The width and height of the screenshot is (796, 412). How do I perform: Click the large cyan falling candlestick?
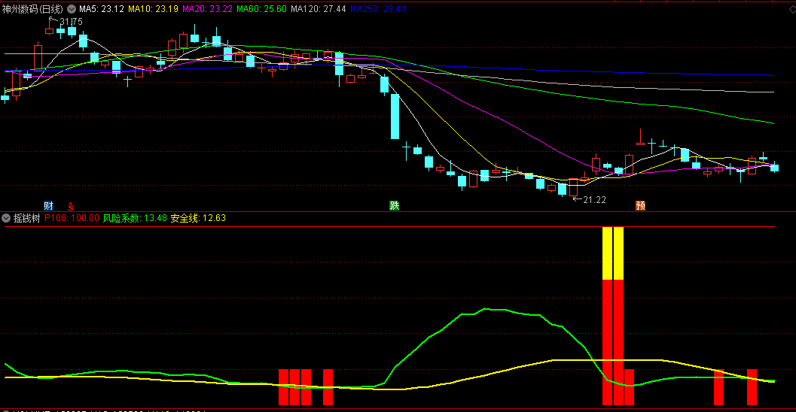tap(395, 117)
